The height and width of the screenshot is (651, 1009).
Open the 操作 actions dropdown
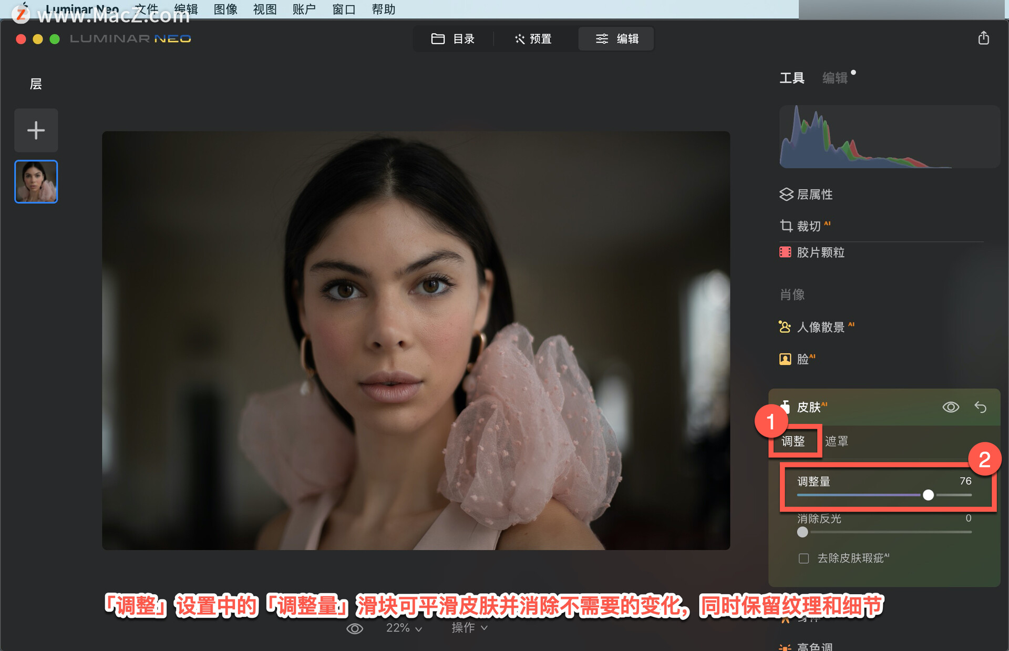point(469,628)
